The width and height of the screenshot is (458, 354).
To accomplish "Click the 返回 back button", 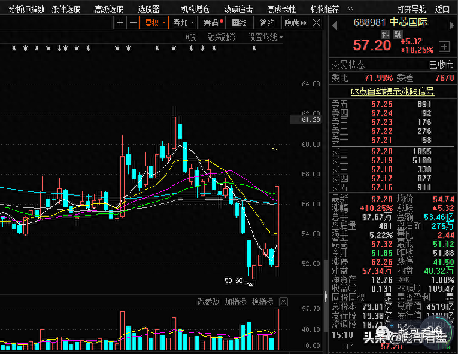I will 442,9.
